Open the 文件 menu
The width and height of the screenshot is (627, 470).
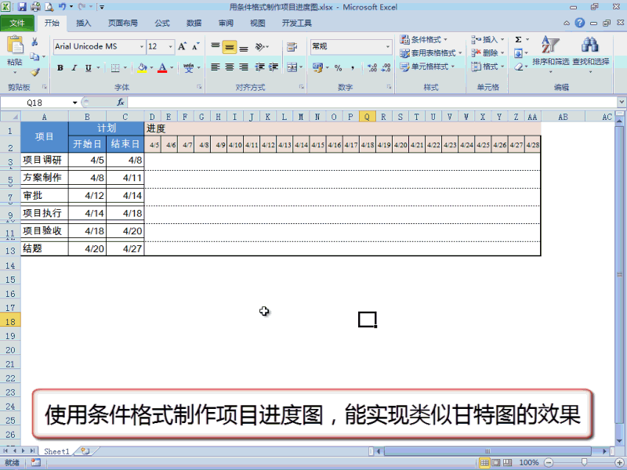point(17,23)
